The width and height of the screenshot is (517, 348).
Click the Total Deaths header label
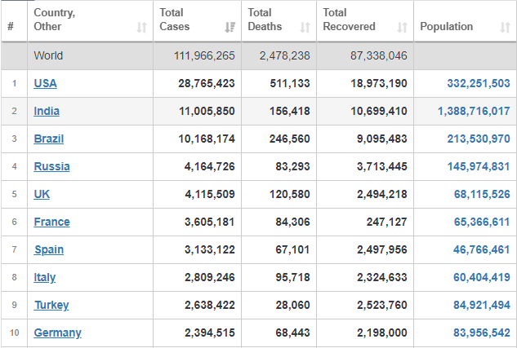tap(265, 20)
